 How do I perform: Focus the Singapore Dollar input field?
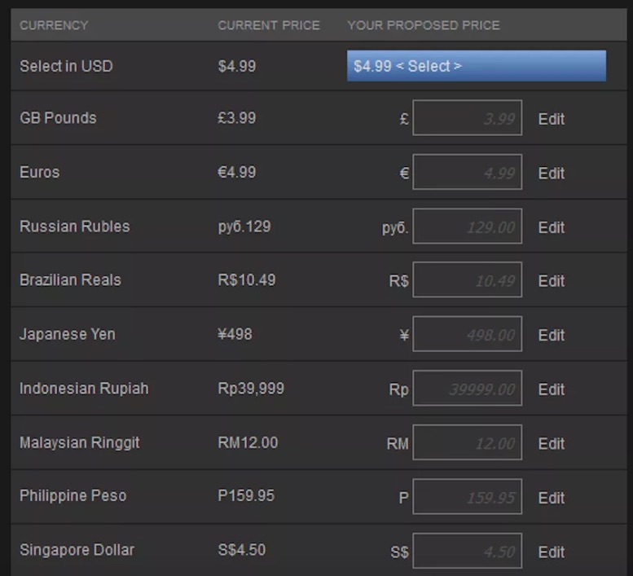point(467,551)
